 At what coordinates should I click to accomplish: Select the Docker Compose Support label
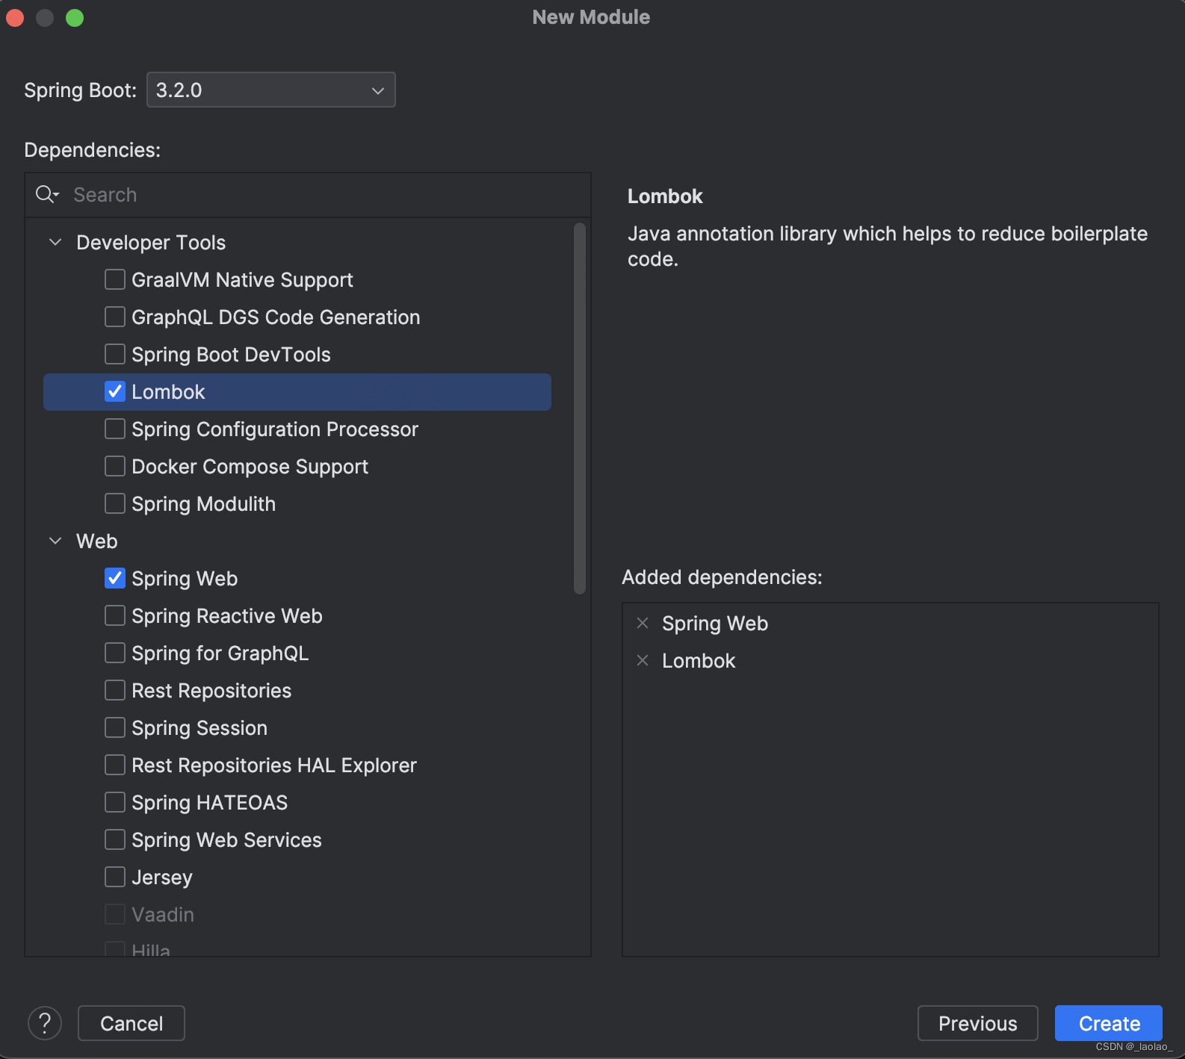250,467
